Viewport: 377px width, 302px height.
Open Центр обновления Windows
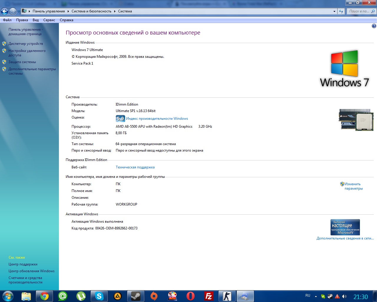(32, 271)
